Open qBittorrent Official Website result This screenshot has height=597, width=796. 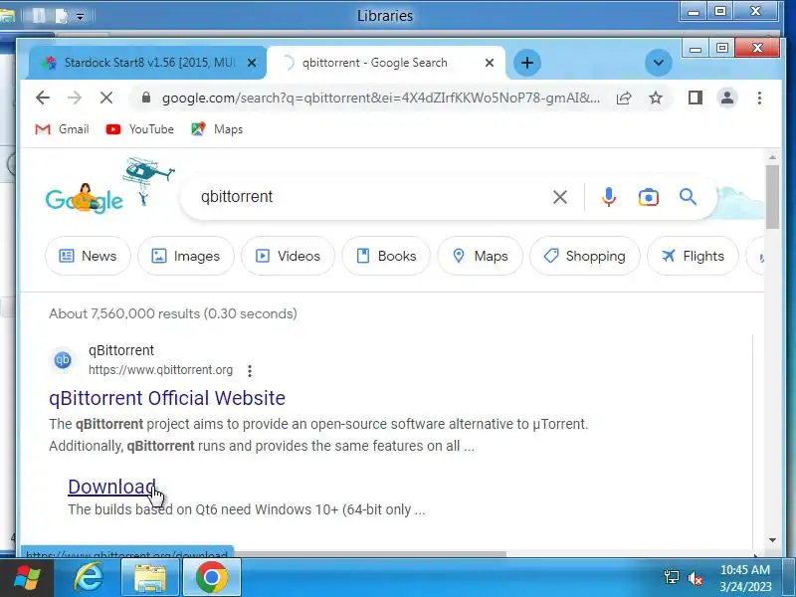167,398
